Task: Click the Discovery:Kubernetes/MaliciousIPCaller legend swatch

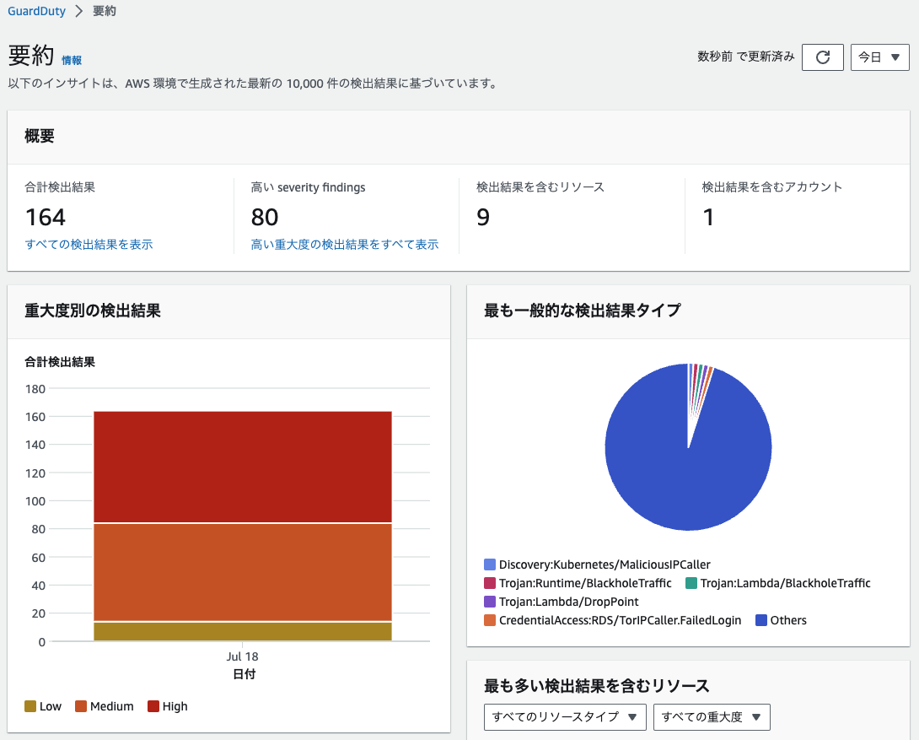Action: [490, 564]
